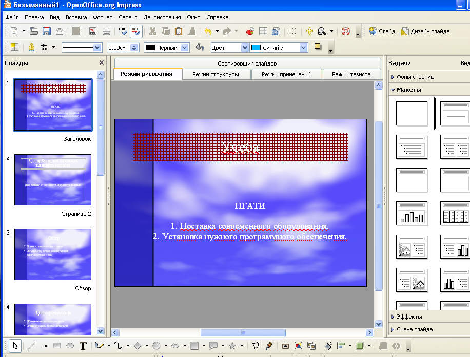Undo the last action
470x357 pixels.
pyautogui.click(x=207, y=31)
